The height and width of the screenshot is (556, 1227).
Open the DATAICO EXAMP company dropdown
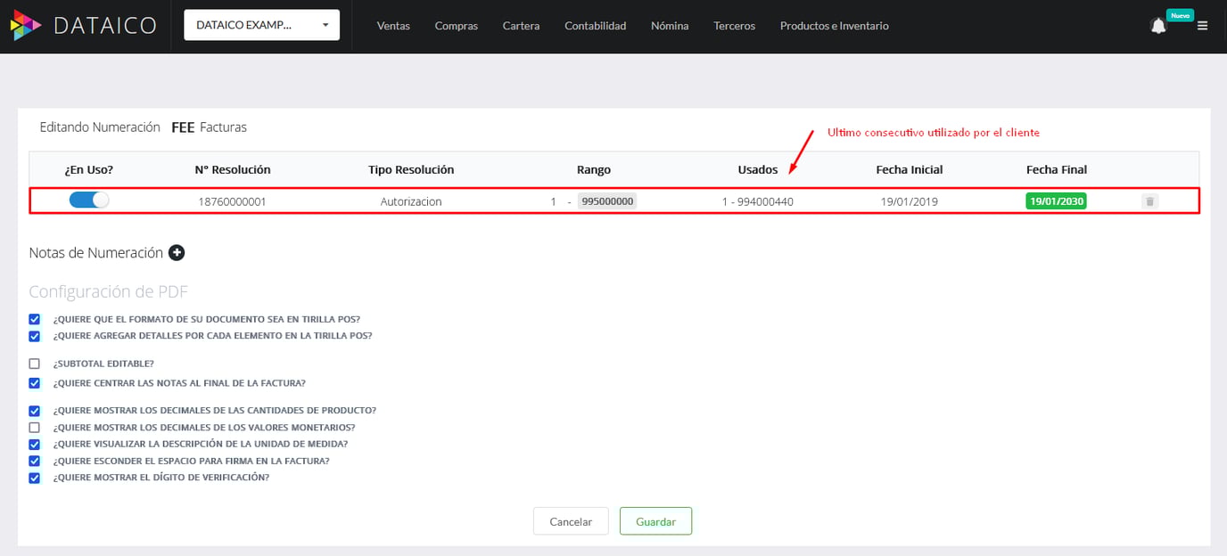(261, 25)
